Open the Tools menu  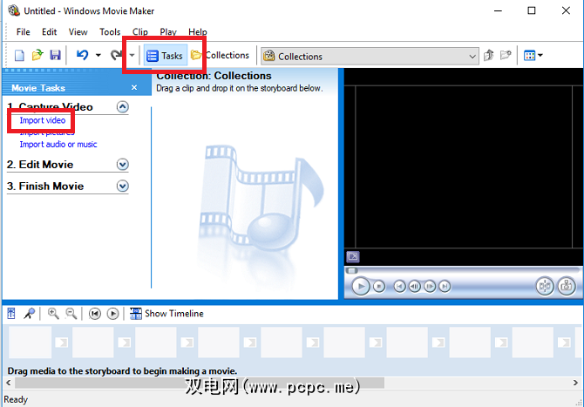[110, 32]
